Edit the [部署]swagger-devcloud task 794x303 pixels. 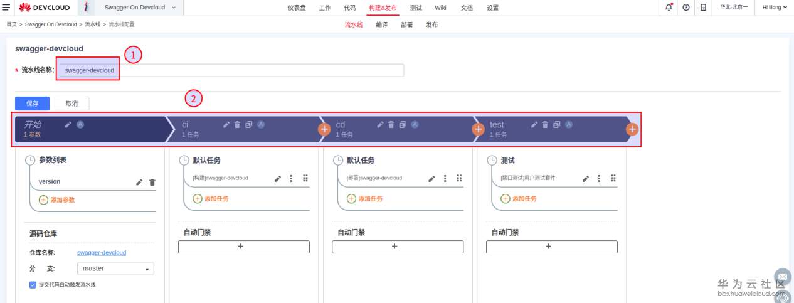[x=431, y=178]
